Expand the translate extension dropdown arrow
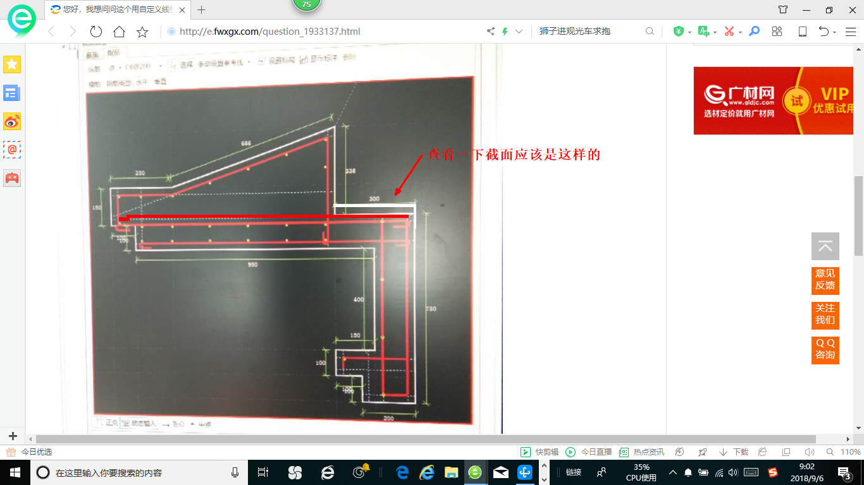Image resolution: width=864 pixels, height=485 pixels. click(715, 32)
